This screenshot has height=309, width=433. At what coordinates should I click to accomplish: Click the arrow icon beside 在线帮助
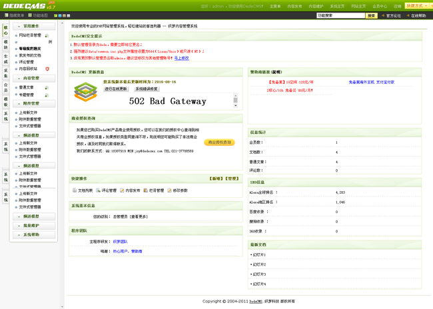click(408, 16)
